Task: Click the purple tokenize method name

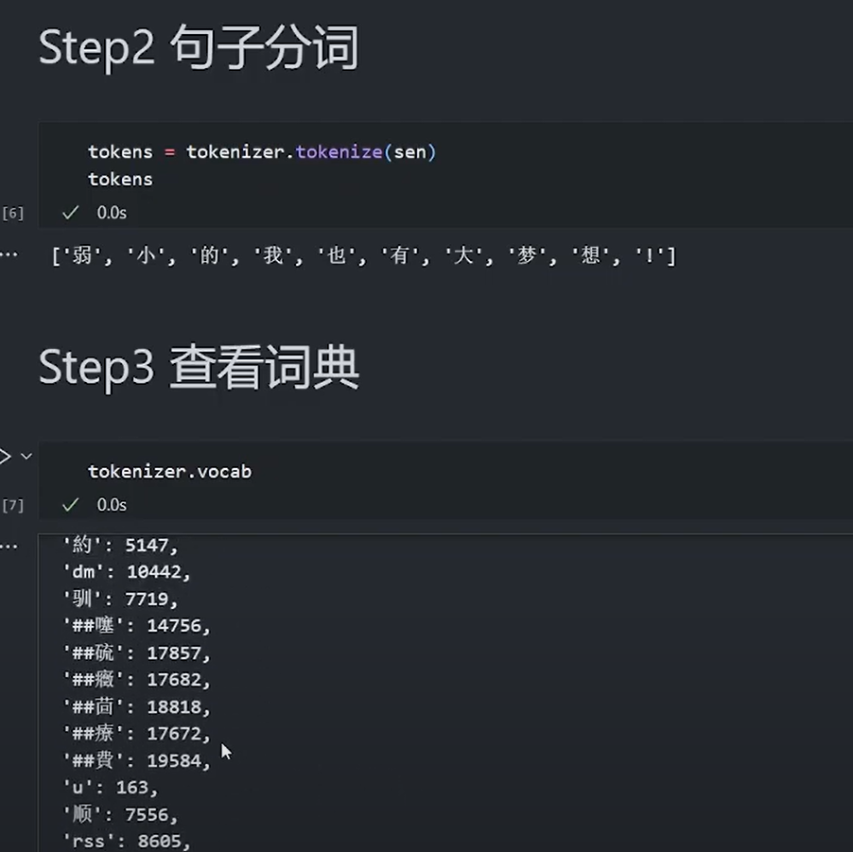Action: click(x=339, y=152)
